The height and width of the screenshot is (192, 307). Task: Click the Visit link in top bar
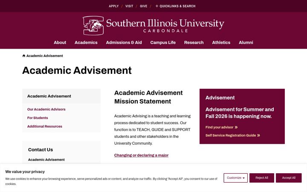point(129,6)
